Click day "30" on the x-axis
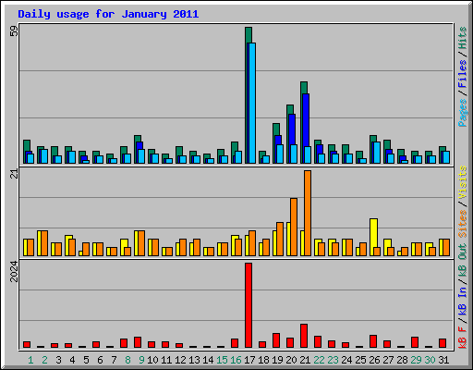The height and width of the screenshot is (370, 473). [430, 360]
